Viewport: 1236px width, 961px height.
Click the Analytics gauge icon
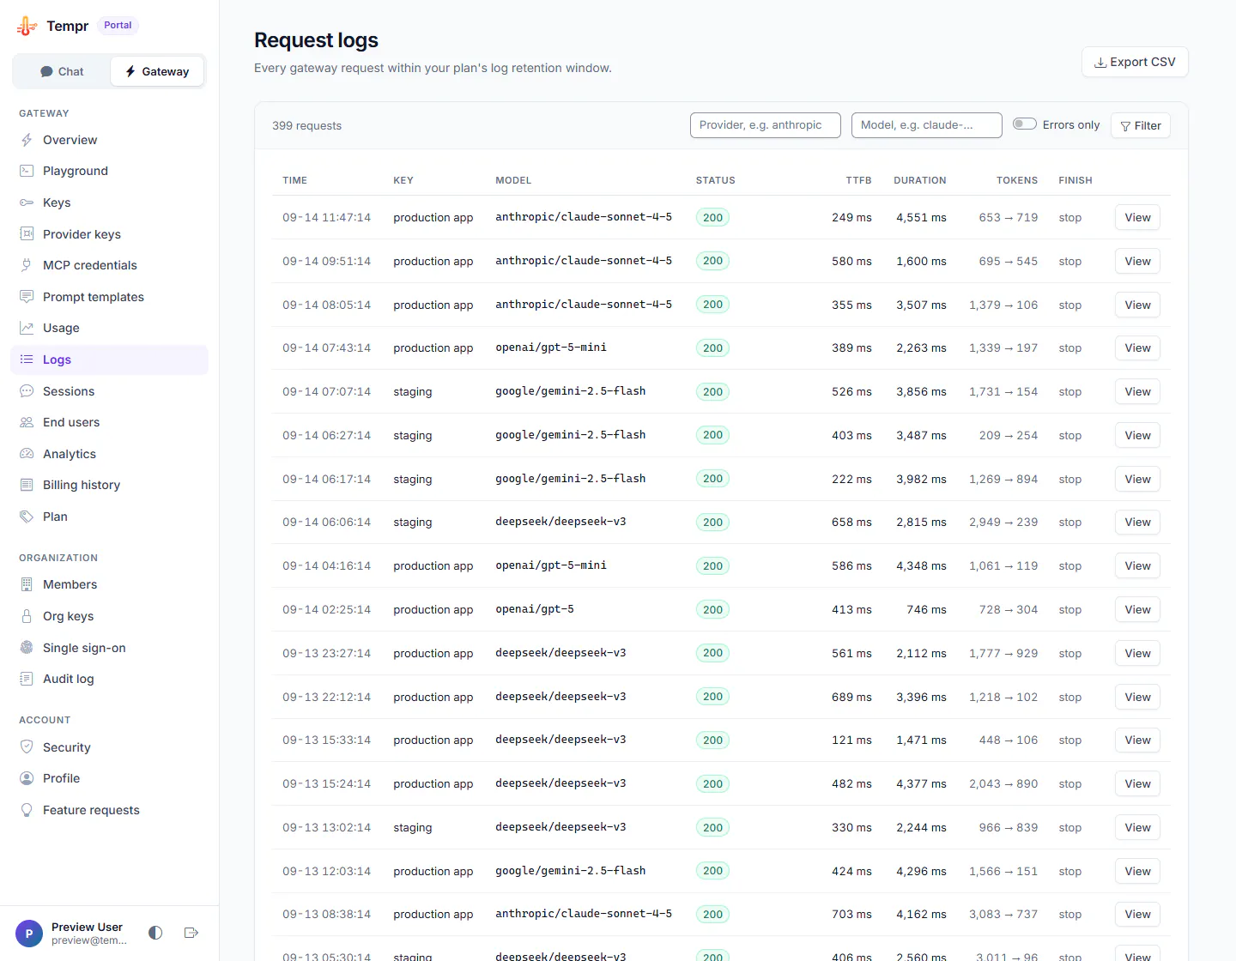[27, 454]
